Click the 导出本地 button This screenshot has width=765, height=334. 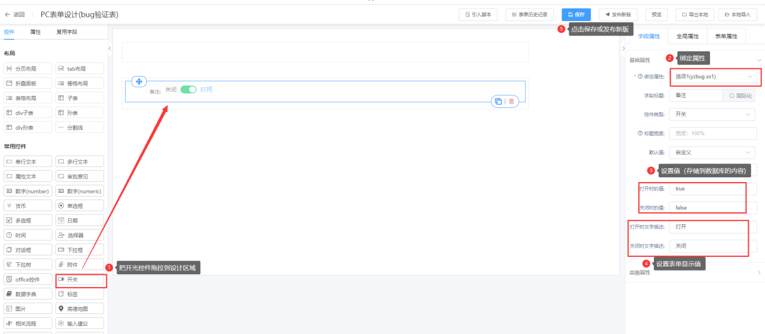pos(695,14)
